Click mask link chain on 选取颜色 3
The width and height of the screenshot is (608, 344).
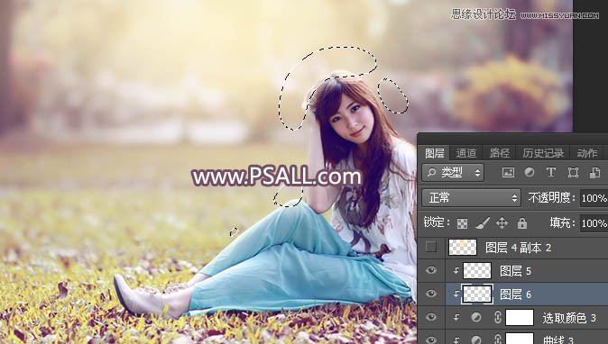498,317
